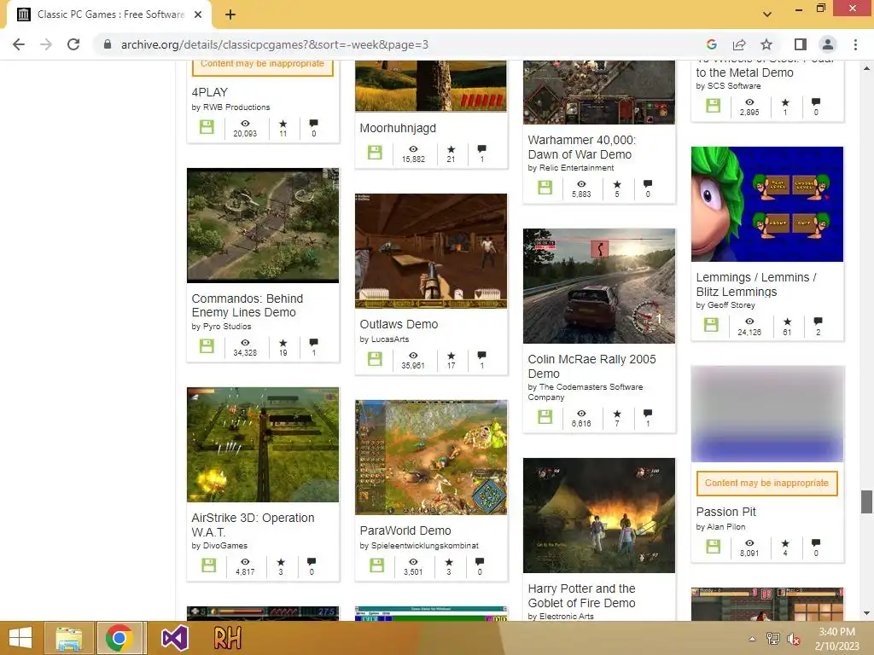Open Lemmings / Lemmins / Blitz Lemmings

pyautogui.click(x=756, y=284)
